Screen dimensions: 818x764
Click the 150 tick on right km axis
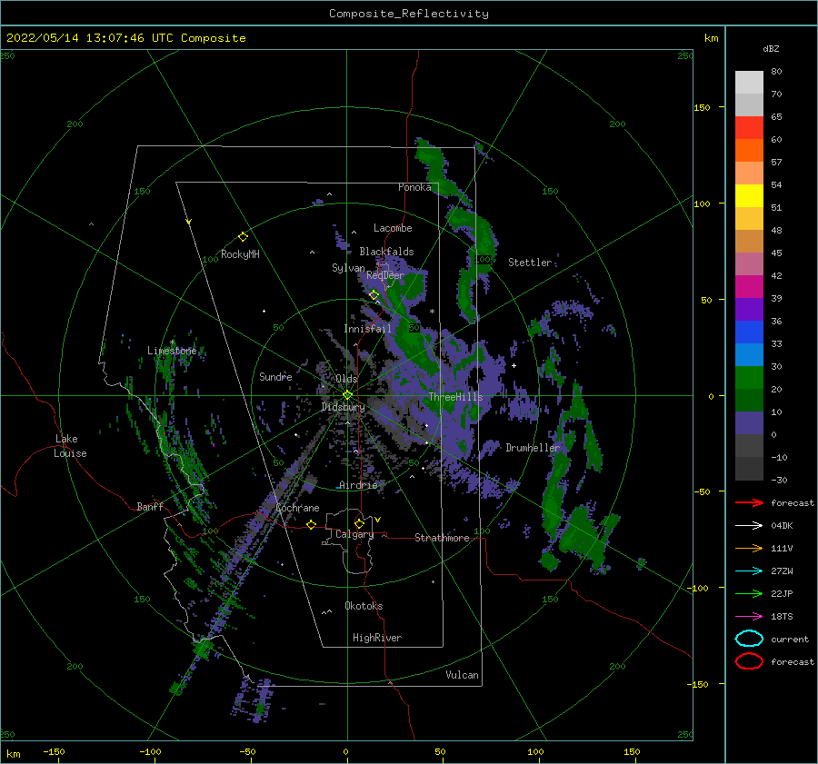[702, 107]
